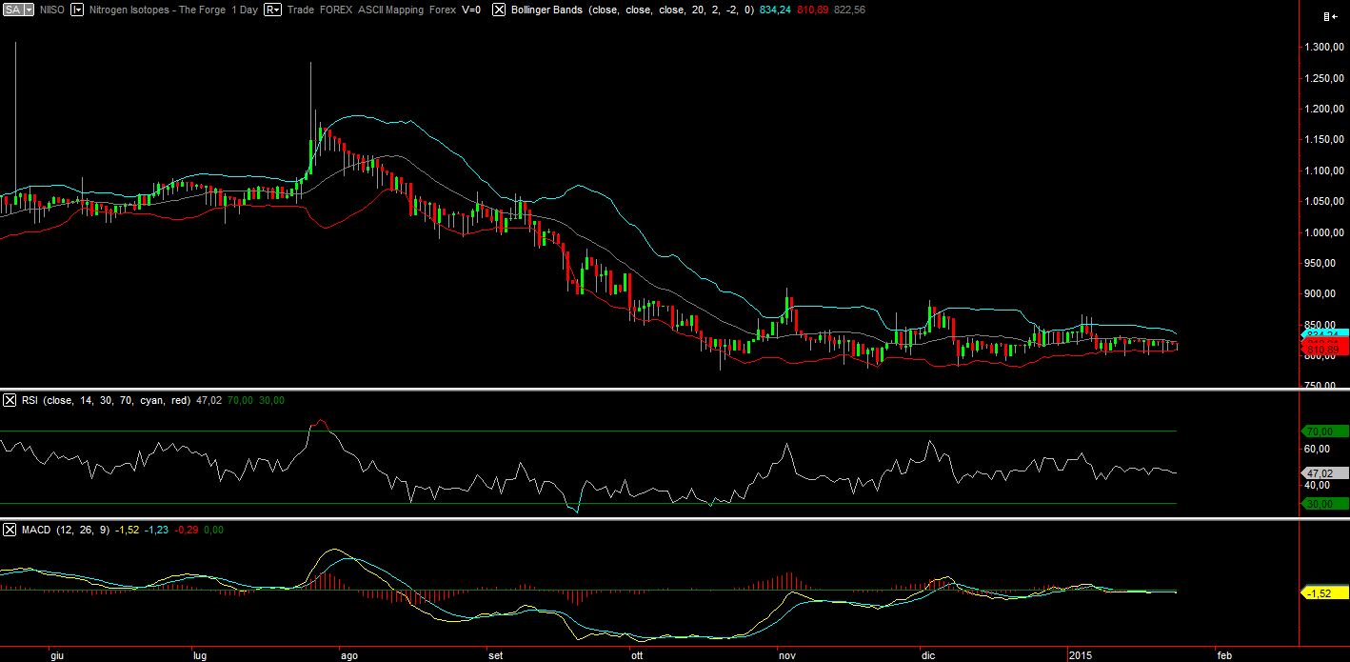Image resolution: width=1350 pixels, height=662 pixels.
Task: Click the panel collapse arrow icon top right
Action: (x=1331, y=16)
